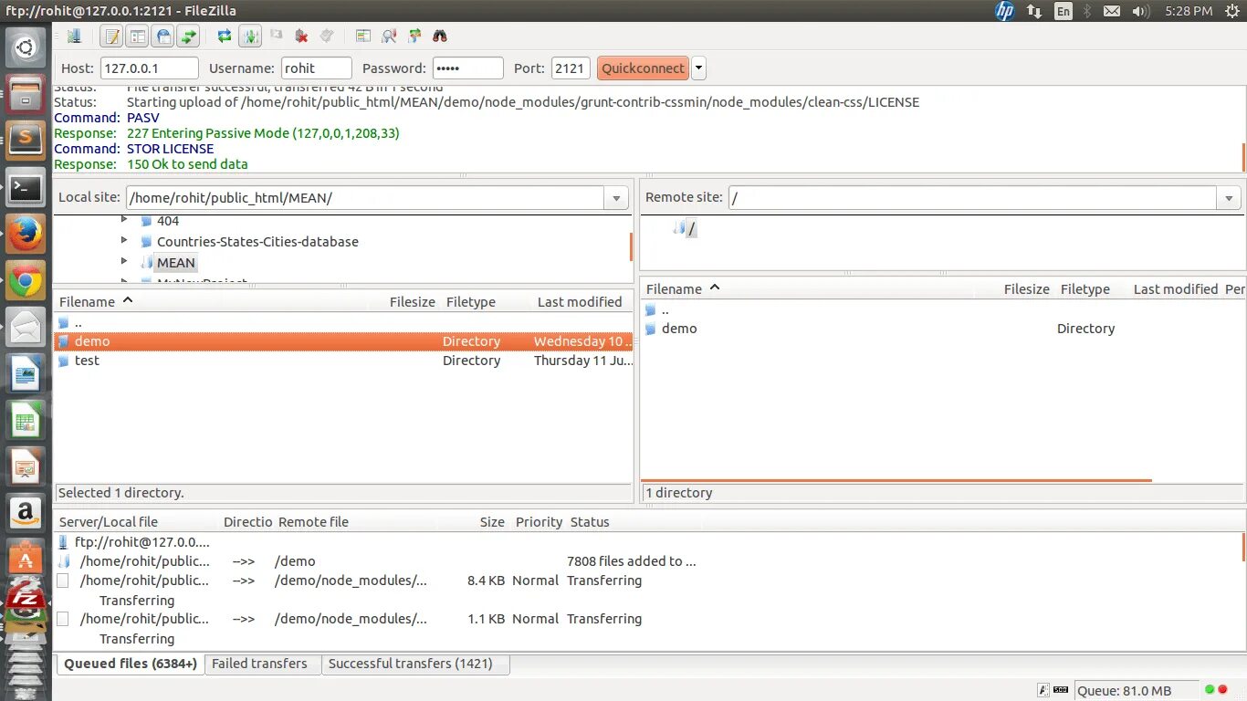Toggle synchronized browsing
This screenshot has width=1247, height=701.
414,37
